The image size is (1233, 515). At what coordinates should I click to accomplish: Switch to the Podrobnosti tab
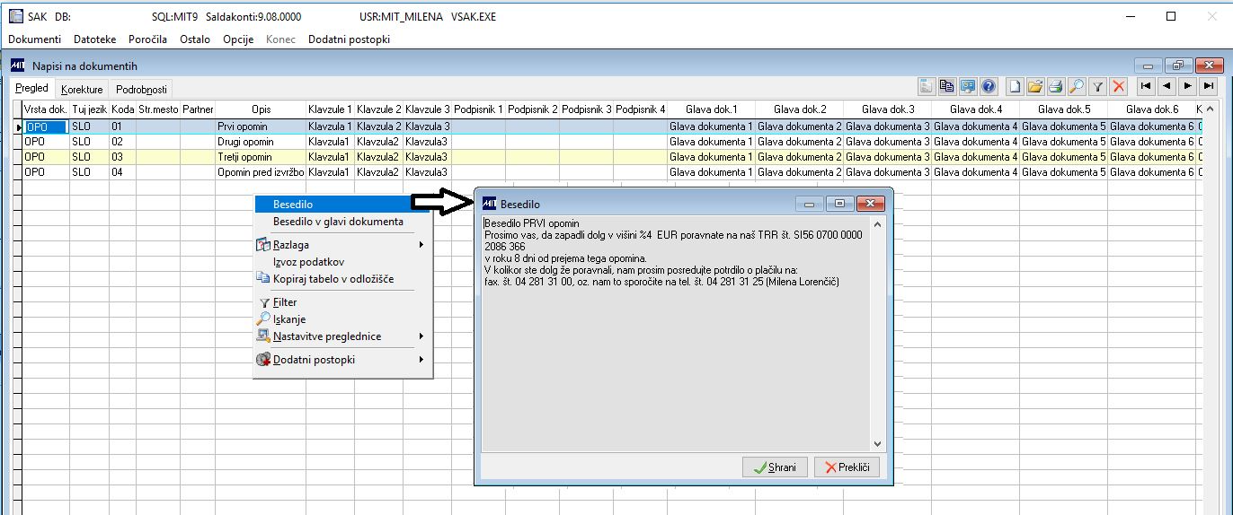point(141,89)
